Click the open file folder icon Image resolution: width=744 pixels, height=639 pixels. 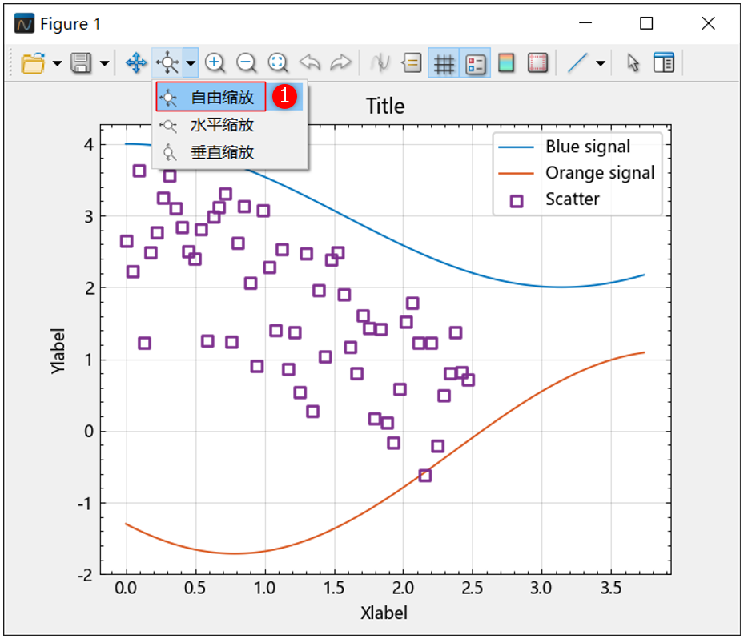click(x=32, y=63)
